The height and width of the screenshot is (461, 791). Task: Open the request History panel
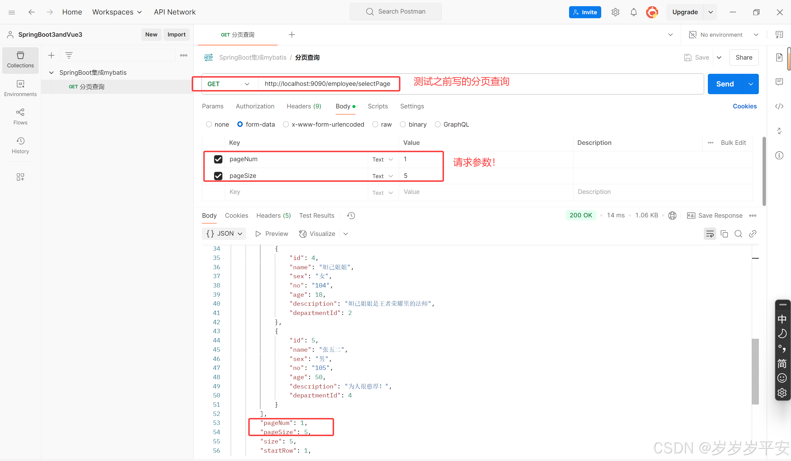point(20,145)
